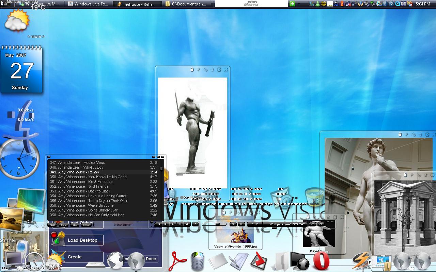Select track 353 Amy Winehouse - Back to Black
This screenshot has height=272, width=436.
(104, 191)
